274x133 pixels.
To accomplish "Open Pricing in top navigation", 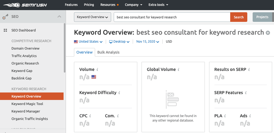I will 89,5.
